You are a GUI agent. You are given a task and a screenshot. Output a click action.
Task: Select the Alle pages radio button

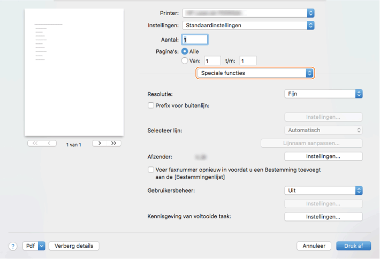point(185,51)
